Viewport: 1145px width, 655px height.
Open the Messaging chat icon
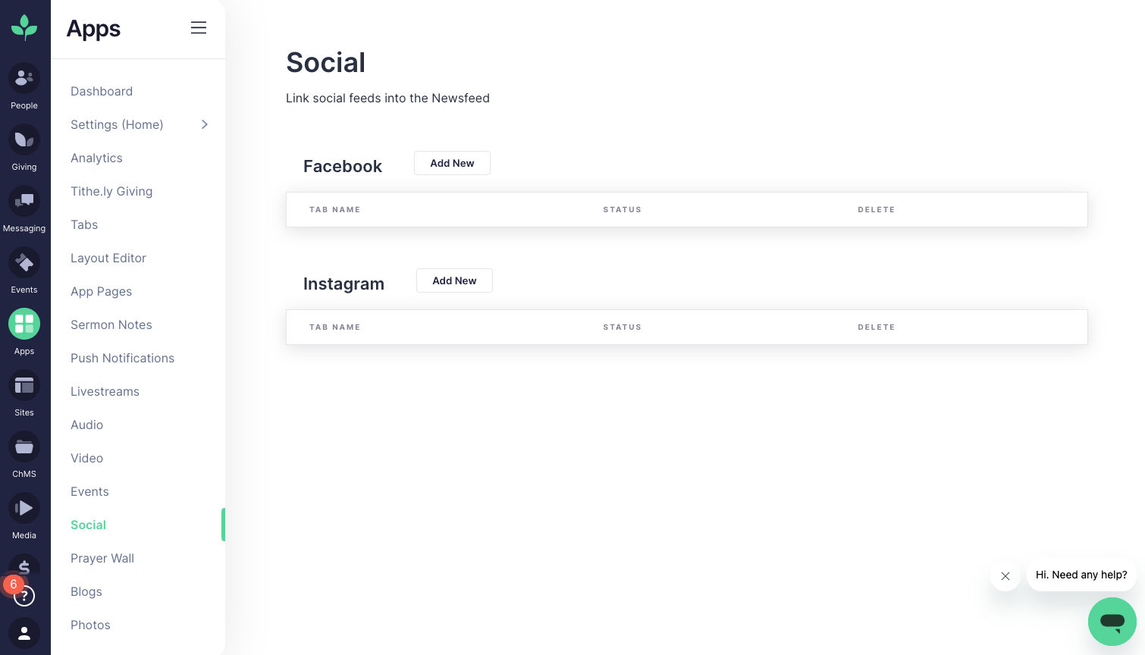[24, 201]
